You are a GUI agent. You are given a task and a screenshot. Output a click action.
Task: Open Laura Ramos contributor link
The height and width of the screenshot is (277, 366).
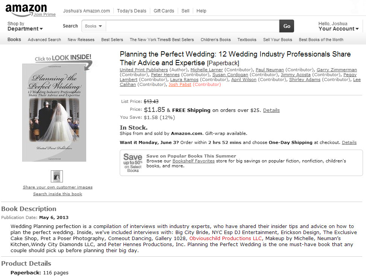click(x=184, y=80)
